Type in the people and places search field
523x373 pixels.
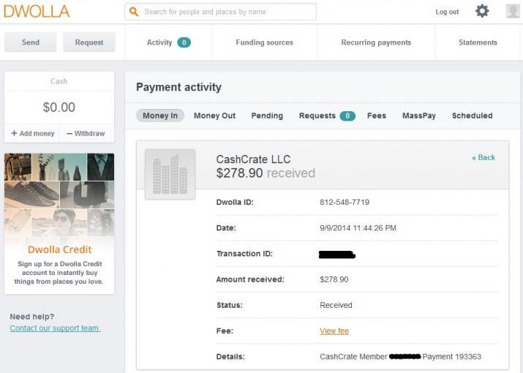(227, 12)
